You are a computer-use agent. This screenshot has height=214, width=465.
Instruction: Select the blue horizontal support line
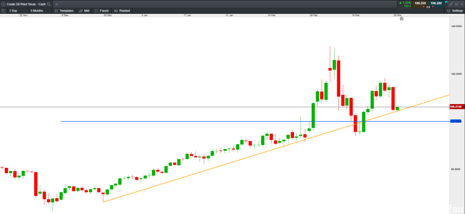click(255, 121)
